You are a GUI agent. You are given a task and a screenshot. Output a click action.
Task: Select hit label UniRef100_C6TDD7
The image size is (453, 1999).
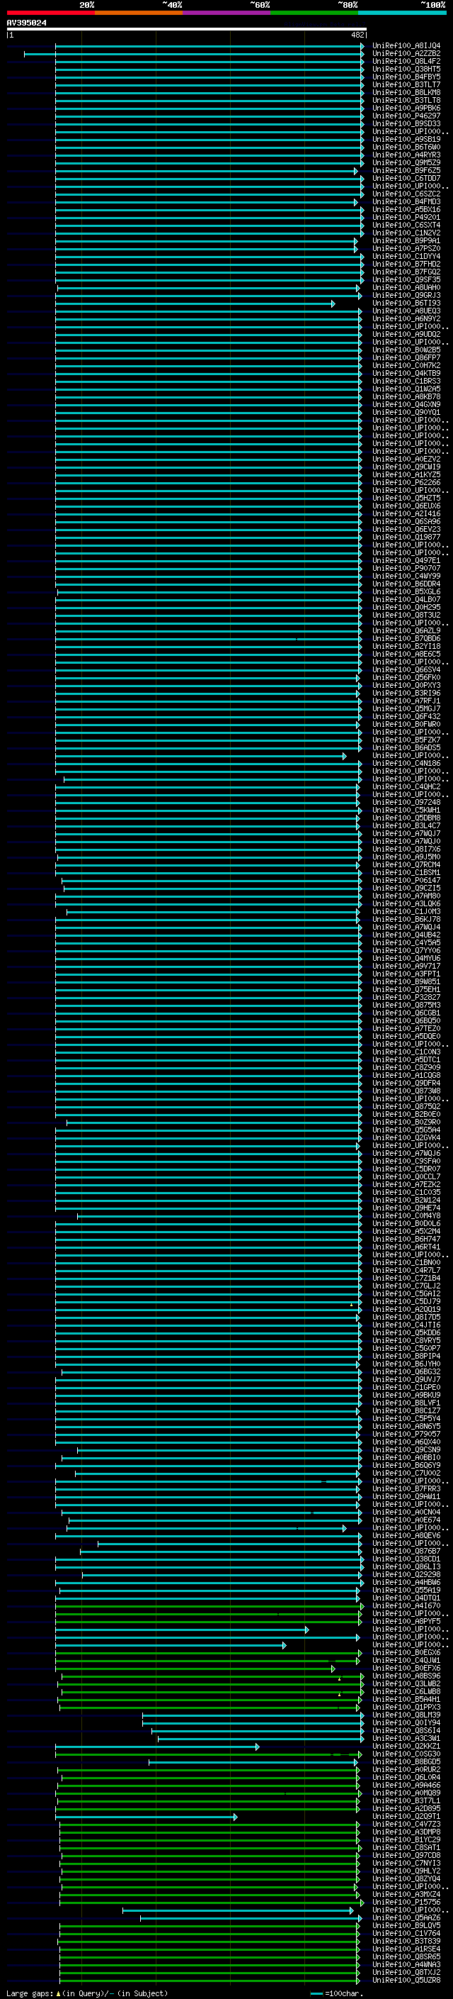coord(406,179)
